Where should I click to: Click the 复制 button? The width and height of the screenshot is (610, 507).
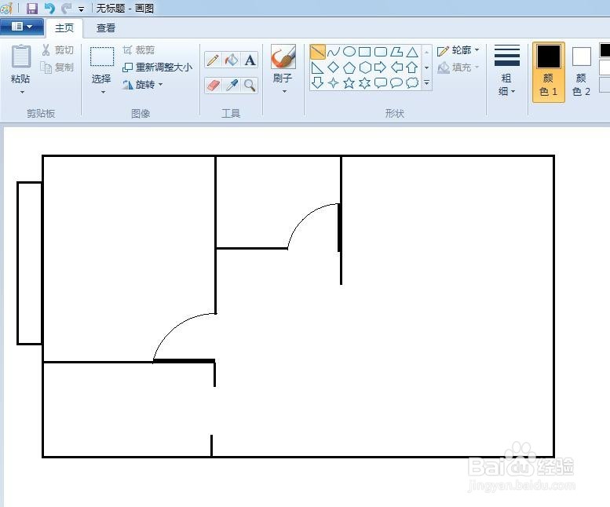pos(57,67)
